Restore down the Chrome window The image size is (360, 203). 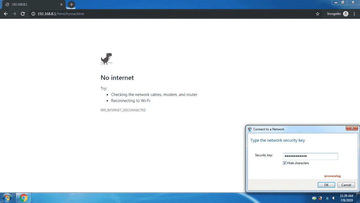(x=343, y=2)
